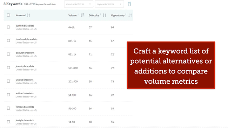Open the 'copy selected to' dropdown

[109, 4]
